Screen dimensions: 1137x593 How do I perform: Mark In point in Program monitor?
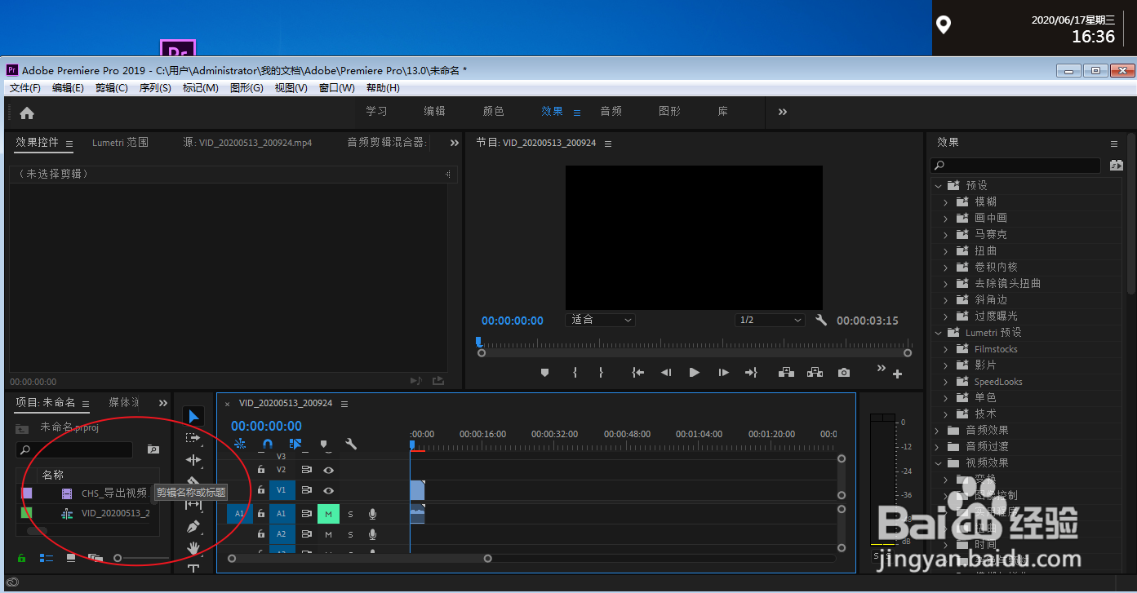coord(575,373)
